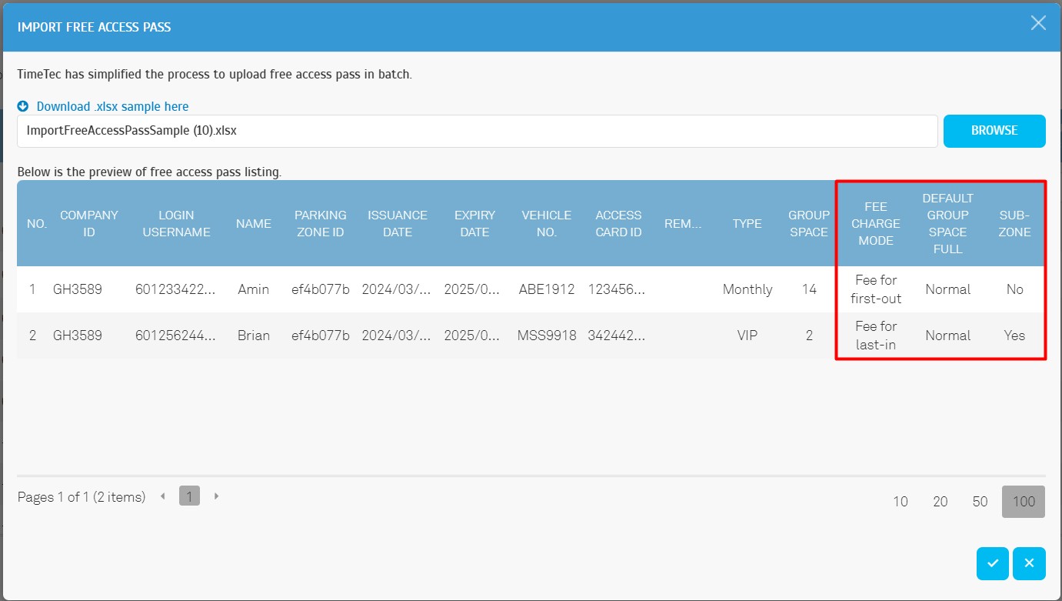Go to previous page arrow
The height and width of the screenshot is (601, 1062).
pyautogui.click(x=163, y=496)
